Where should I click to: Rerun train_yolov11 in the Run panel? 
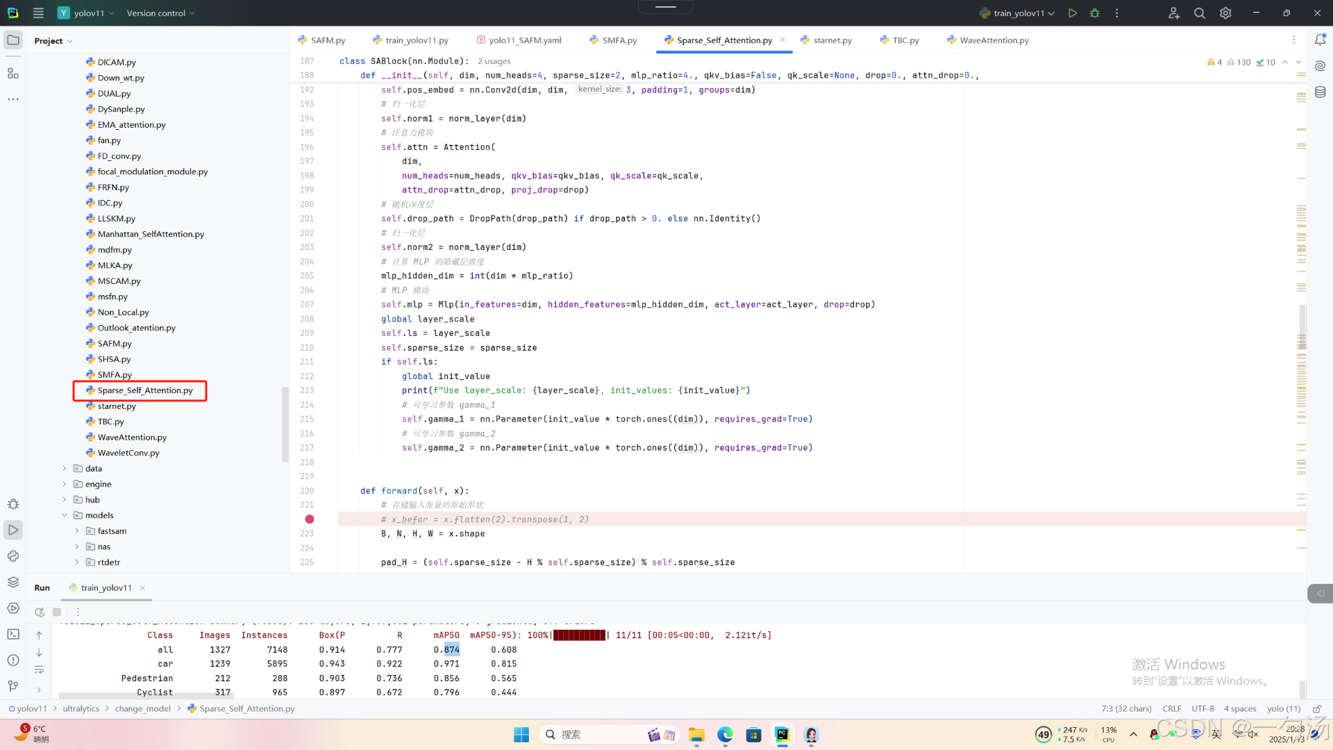coord(40,612)
